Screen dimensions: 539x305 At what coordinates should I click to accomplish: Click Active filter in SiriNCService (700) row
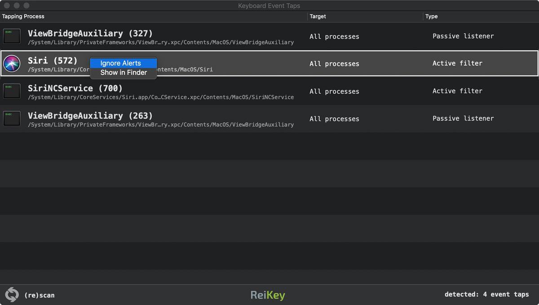point(457,91)
